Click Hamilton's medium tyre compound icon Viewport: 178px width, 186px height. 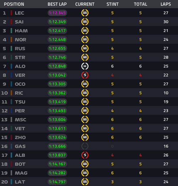tap(85, 31)
